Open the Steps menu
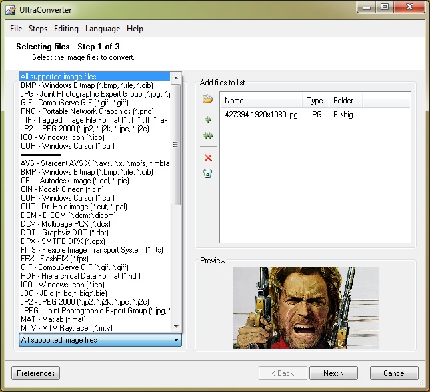The image size is (430, 392). (38, 29)
